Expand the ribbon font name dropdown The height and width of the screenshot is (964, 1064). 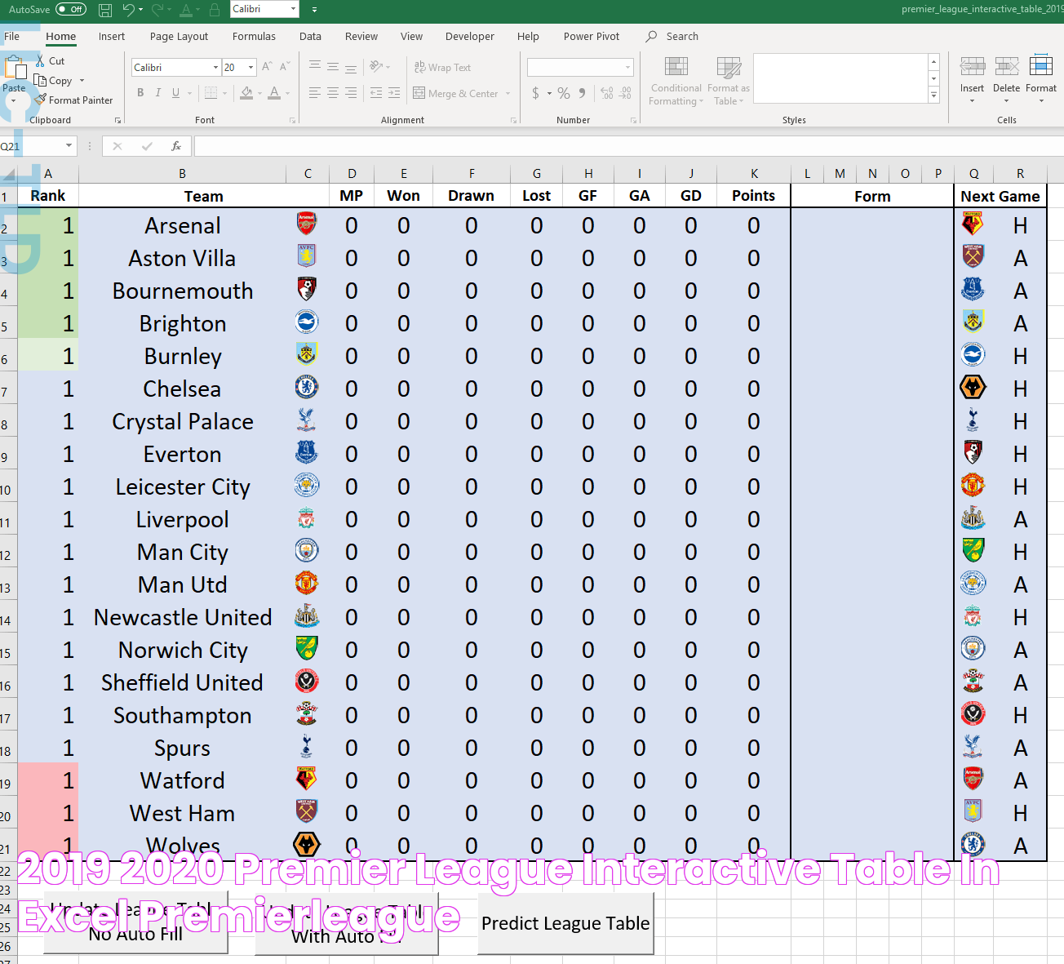point(215,68)
